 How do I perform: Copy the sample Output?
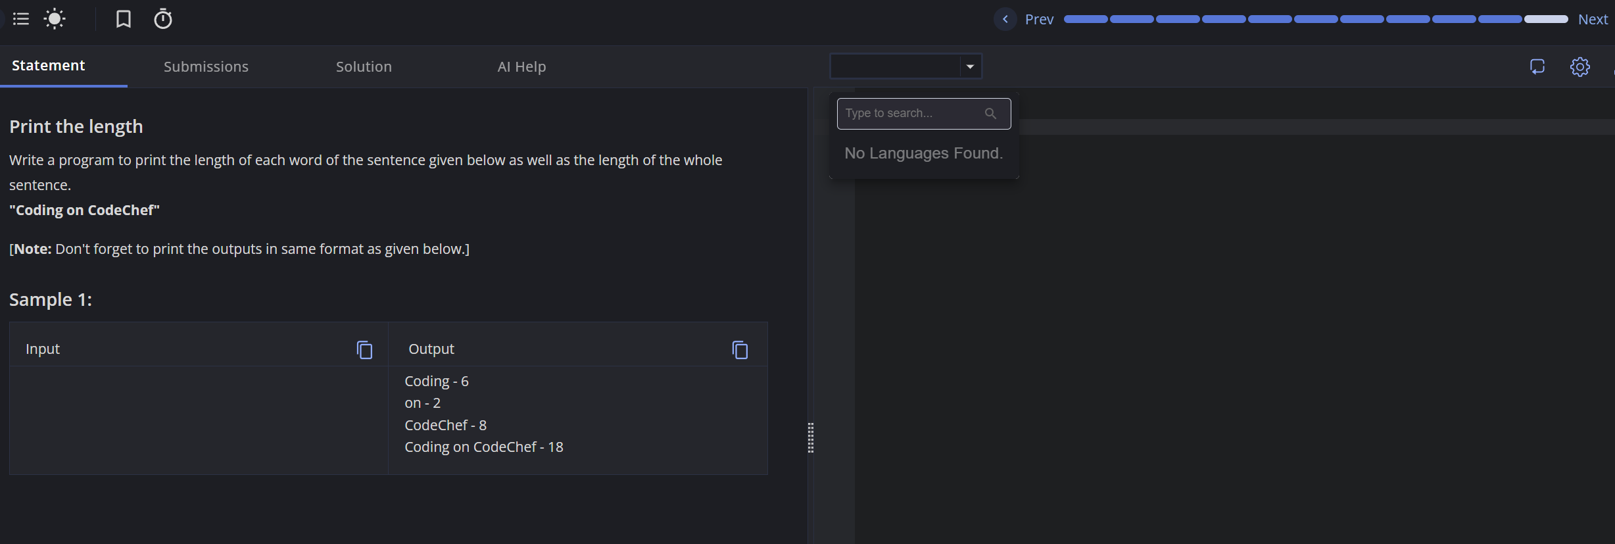tap(740, 350)
